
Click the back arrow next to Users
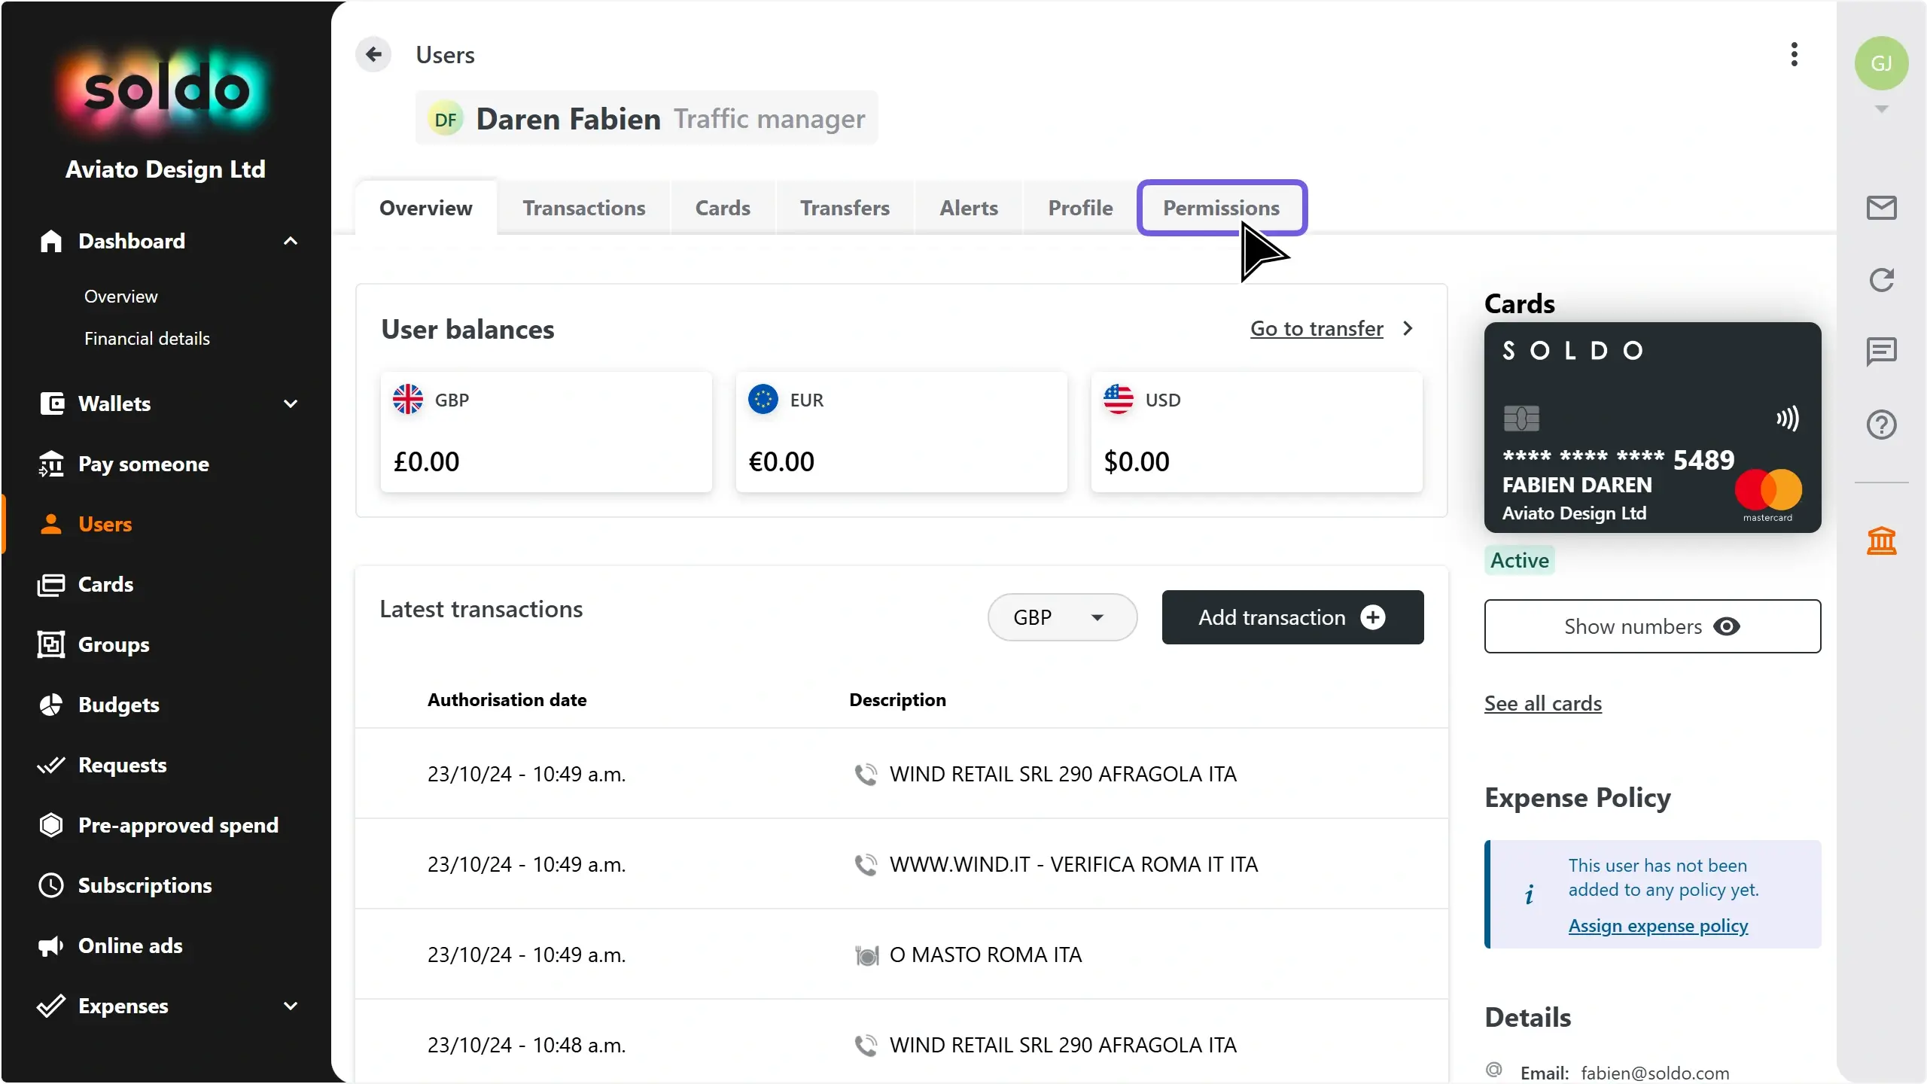tap(373, 54)
